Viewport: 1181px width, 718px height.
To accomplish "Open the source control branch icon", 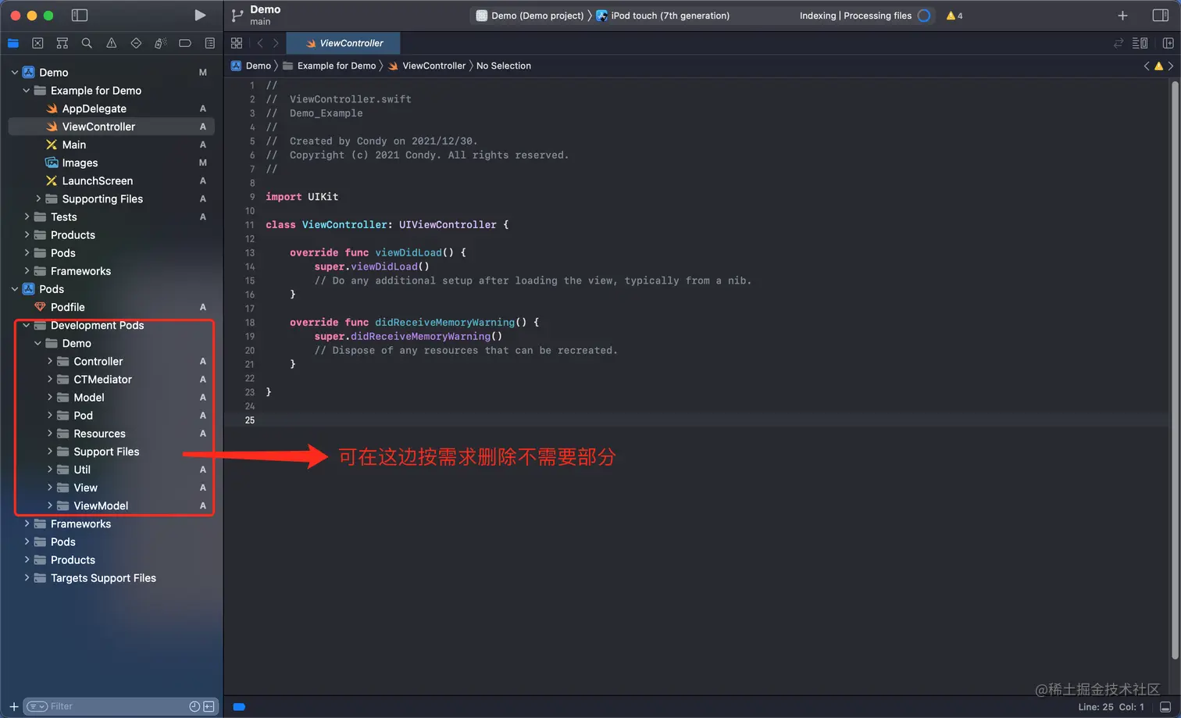I will click(237, 15).
